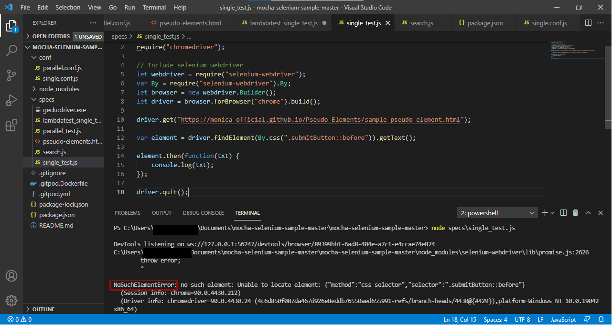The image size is (612, 325).
Task: Split the terminal panel
Action: point(563,213)
